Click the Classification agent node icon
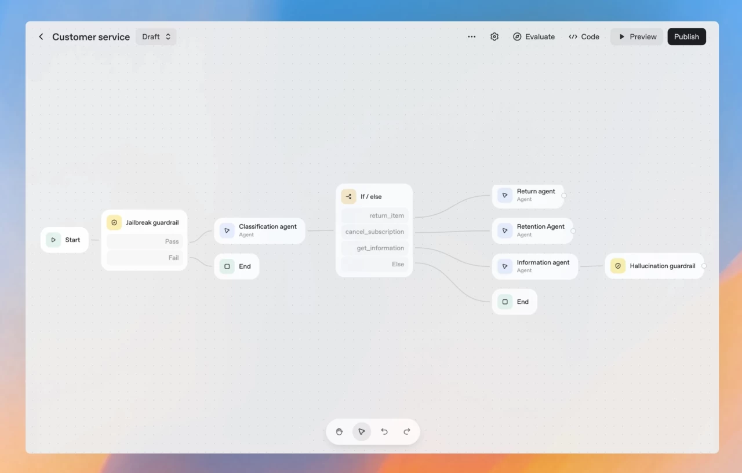The image size is (742, 473). pyautogui.click(x=227, y=230)
